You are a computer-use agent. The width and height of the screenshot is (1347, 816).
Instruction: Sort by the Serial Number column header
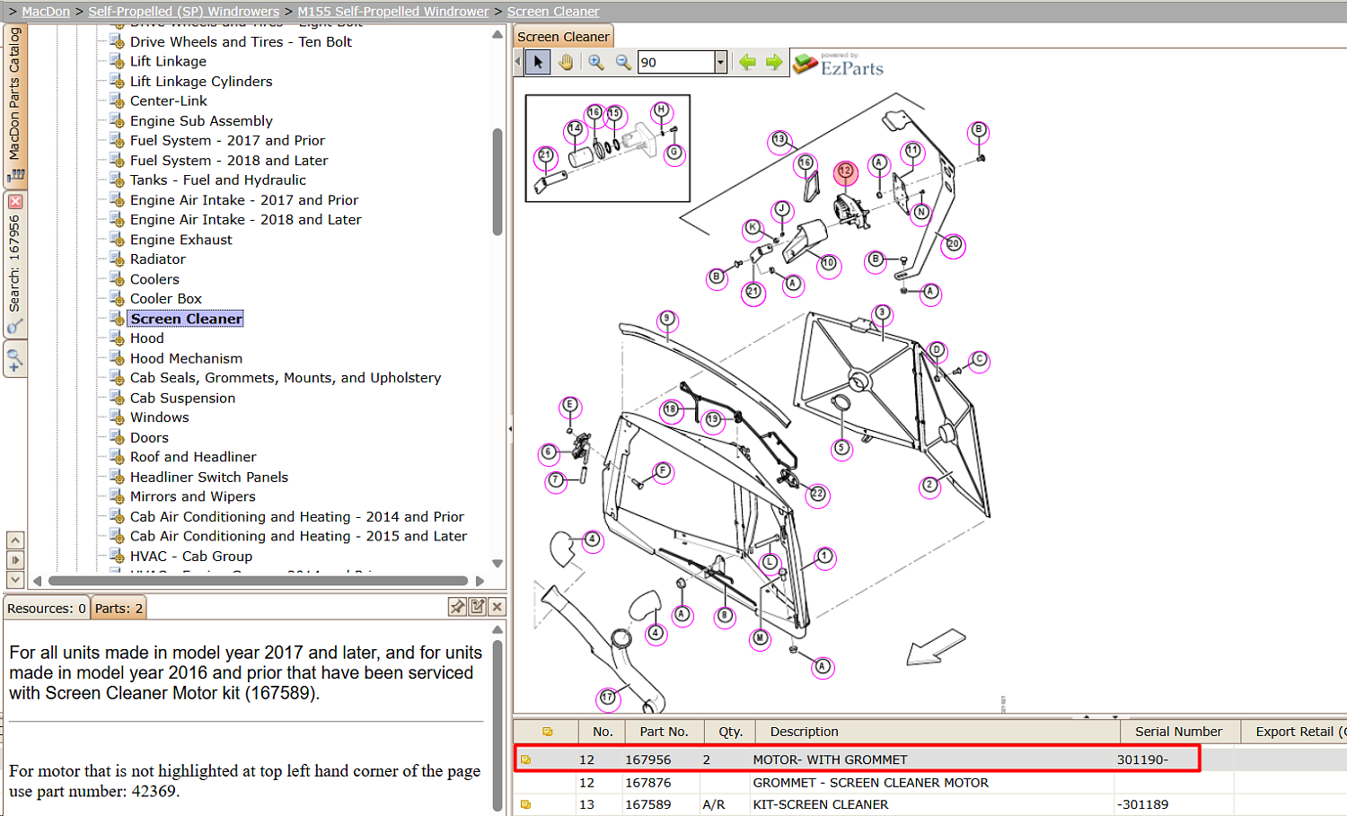(x=1179, y=732)
